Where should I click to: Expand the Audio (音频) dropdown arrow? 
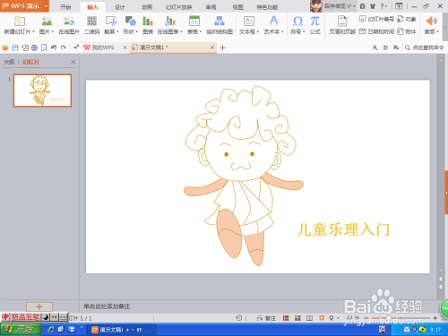(x=437, y=31)
